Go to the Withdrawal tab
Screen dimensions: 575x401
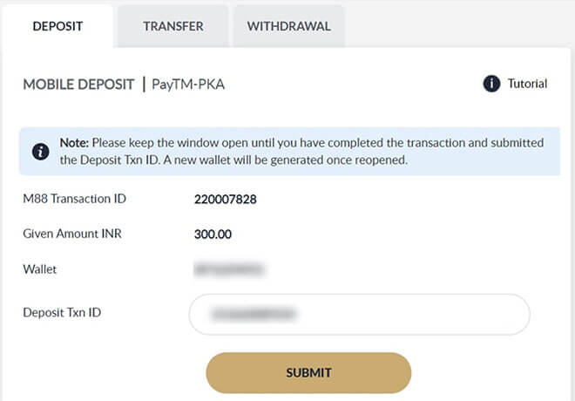[x=288, y=26]
